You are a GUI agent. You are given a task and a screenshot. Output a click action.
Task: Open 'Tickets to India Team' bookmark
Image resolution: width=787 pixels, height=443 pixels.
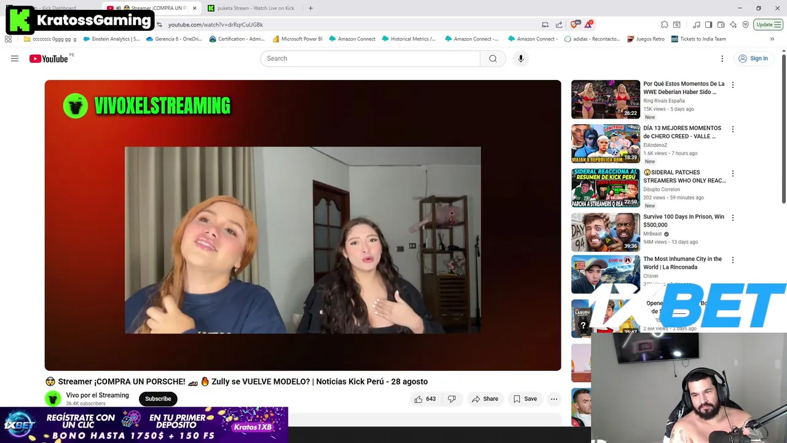pos(698,39)
